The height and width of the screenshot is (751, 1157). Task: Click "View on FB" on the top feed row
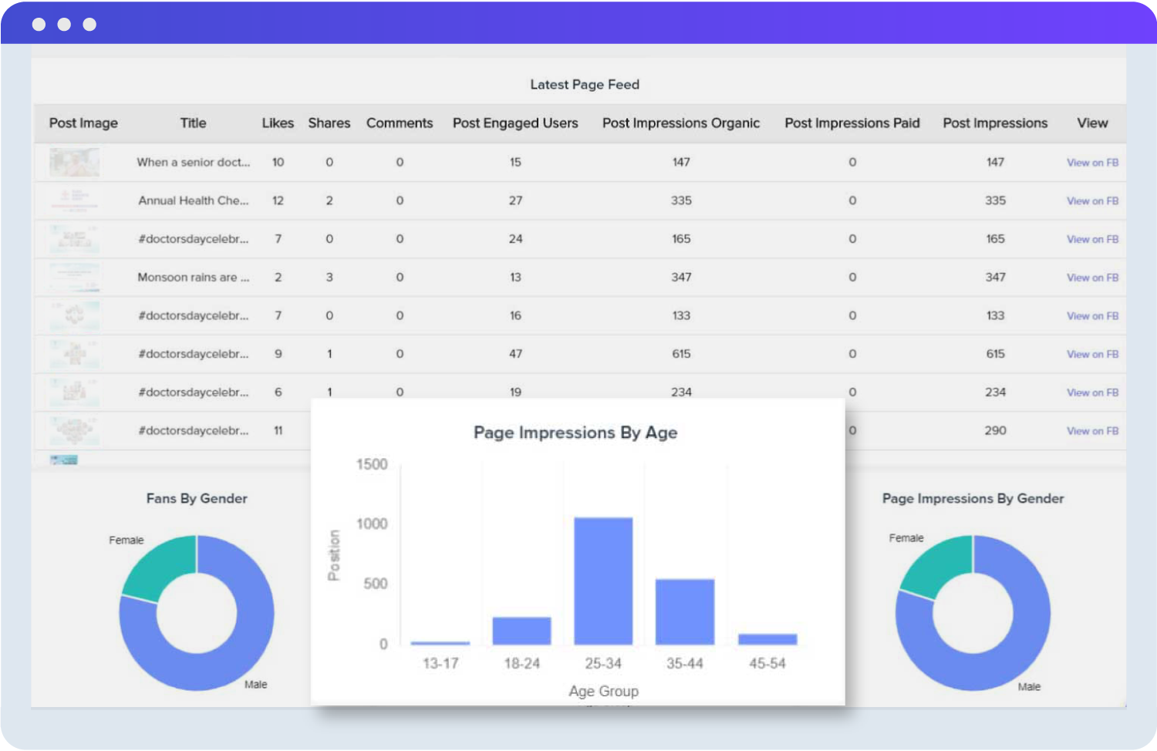[x=1092, y=162]
